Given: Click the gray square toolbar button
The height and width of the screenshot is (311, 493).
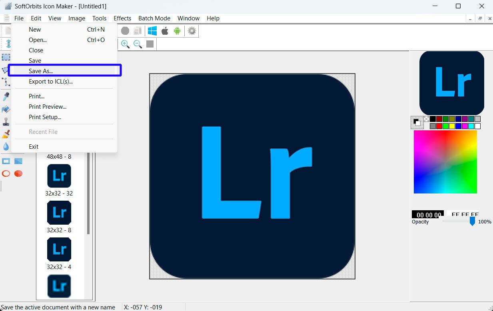Looking at the screenshot, I should coord(150,44).
